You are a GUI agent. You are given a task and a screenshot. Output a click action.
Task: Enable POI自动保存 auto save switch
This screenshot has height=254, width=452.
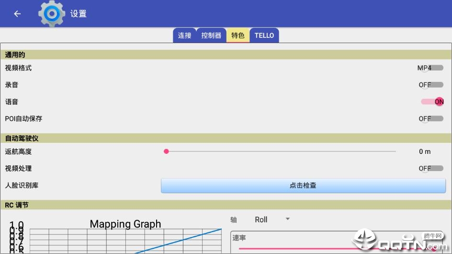(431, 118)
